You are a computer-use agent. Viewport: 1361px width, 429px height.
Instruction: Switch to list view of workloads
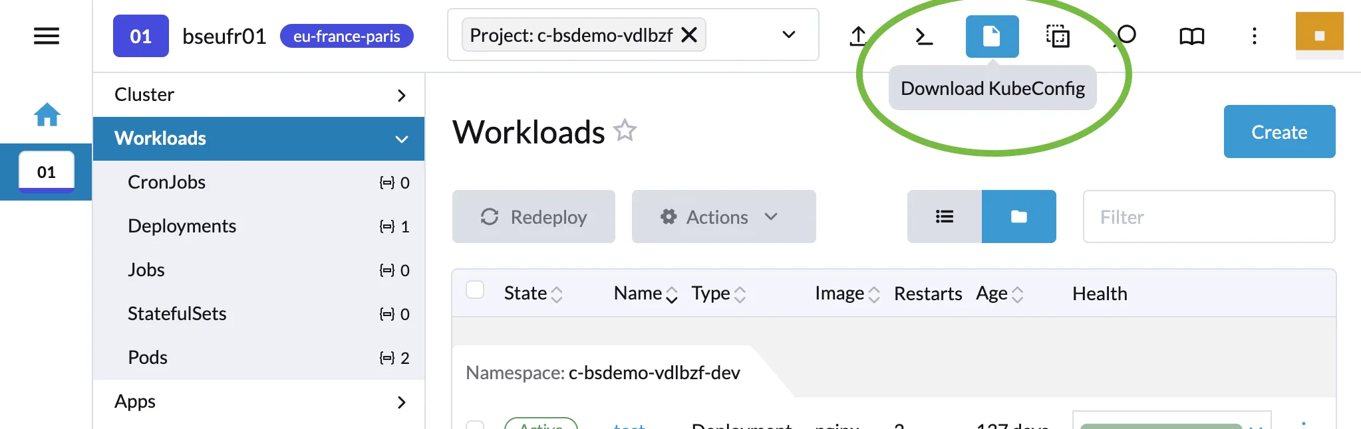[944, 216]
